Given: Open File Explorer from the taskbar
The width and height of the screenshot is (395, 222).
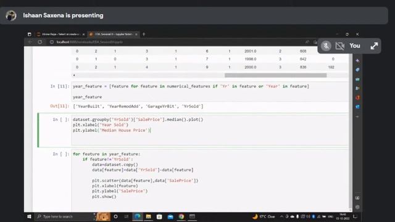Looking at the screenshot, I should pyautogui.click(x=148, y=216).
